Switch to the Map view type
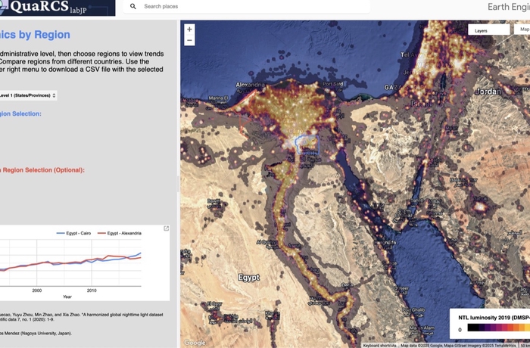Viewport: 530px width, 348px height. [523, 30]
